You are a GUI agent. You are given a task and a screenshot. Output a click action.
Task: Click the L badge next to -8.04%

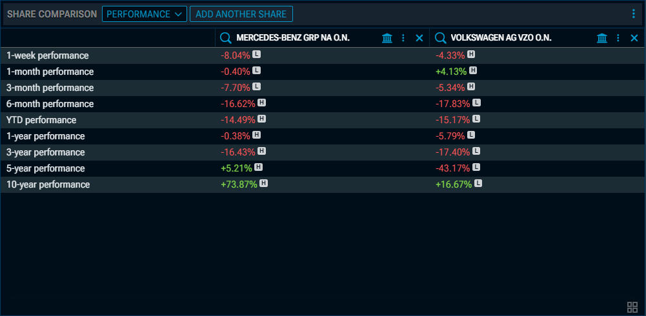pos(256,54)
